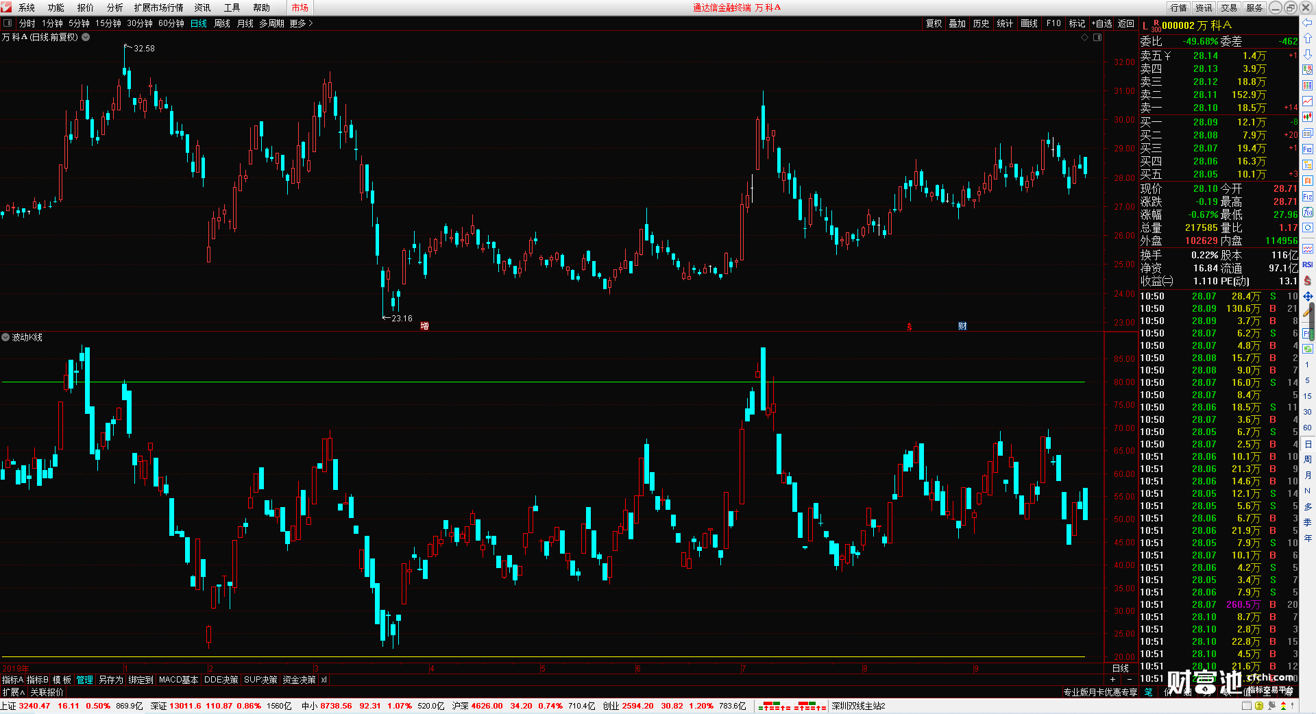Screen dimensions: 1316x714
Task: Select the 年 yearly period sidebar button
Action: 1307,538
